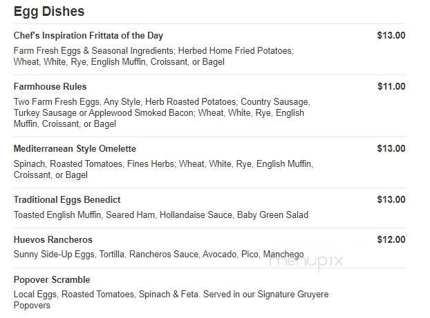Click the Farmhouse Rules description about Two Farm Fresh Eggs
Screen dimensions: 430x318
(x=162, y=112)
